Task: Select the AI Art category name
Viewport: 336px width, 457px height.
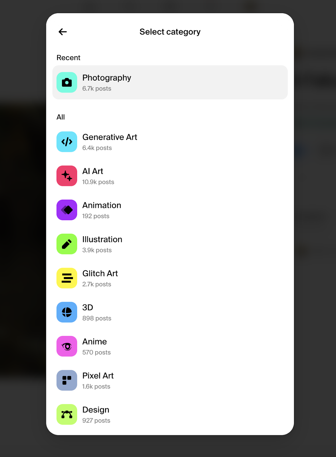Action: pyautogui.click(x=93, y=171)
